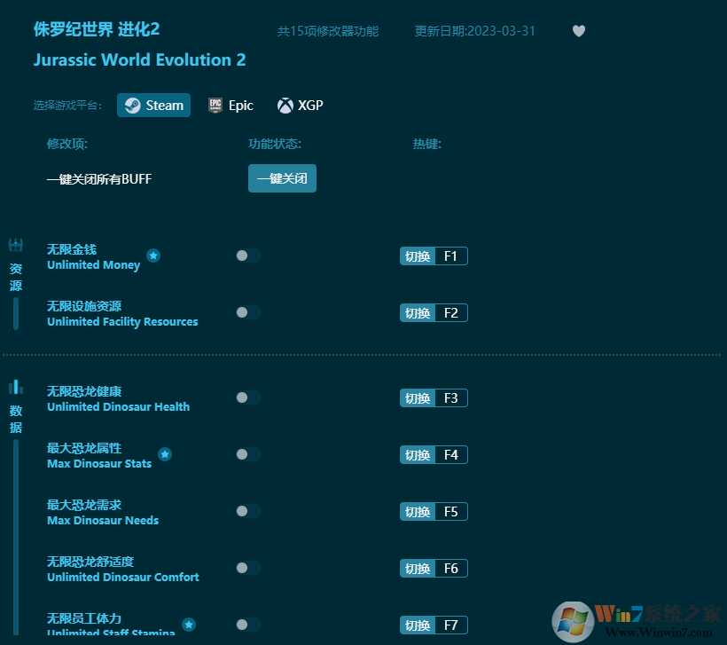Image resolution: width=727 pixels, height=645 pixels.
Task: Enable the Unlimited Dinosaur Health toggle
Action: click(247, 397)
